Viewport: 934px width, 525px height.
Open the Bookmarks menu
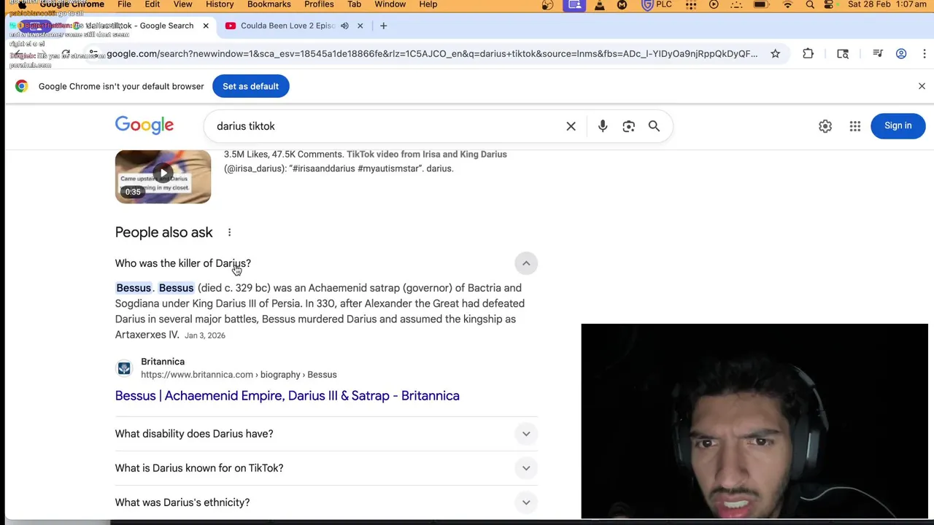(x=269, y=4)
